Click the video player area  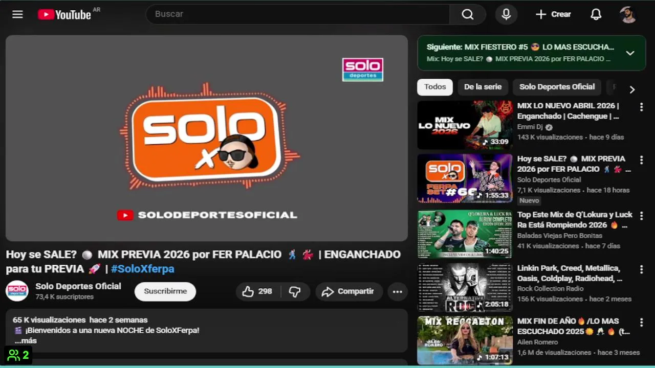pos(207,138)
